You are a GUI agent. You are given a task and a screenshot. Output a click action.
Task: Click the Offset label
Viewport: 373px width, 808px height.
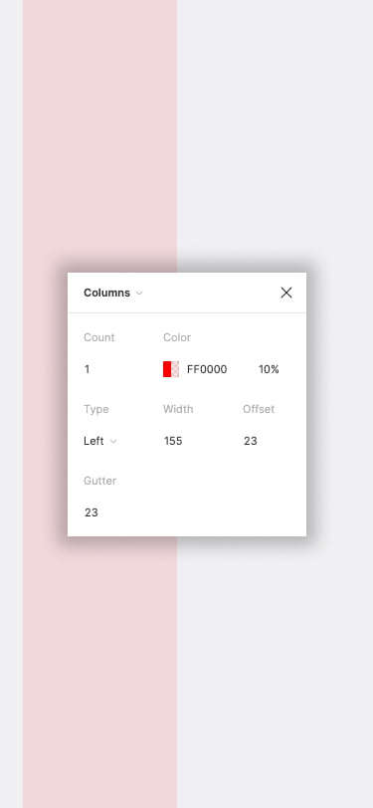pos(259,409)
